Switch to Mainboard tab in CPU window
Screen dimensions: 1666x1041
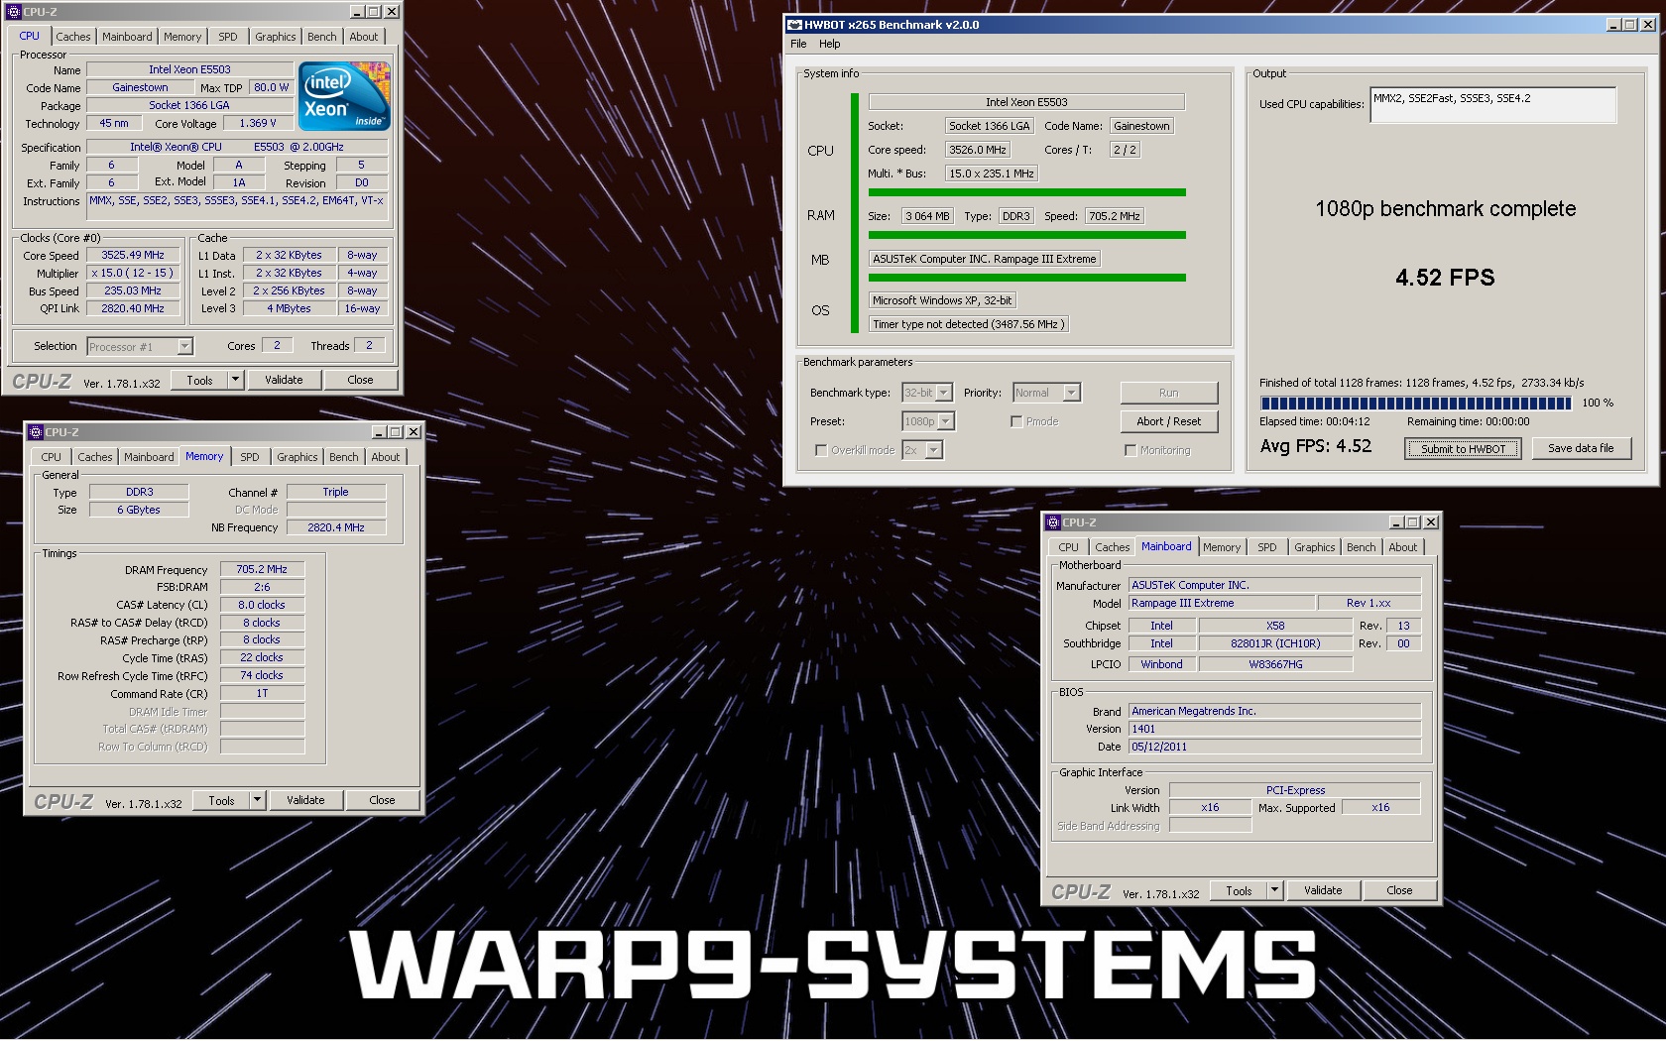click(127, 37)
